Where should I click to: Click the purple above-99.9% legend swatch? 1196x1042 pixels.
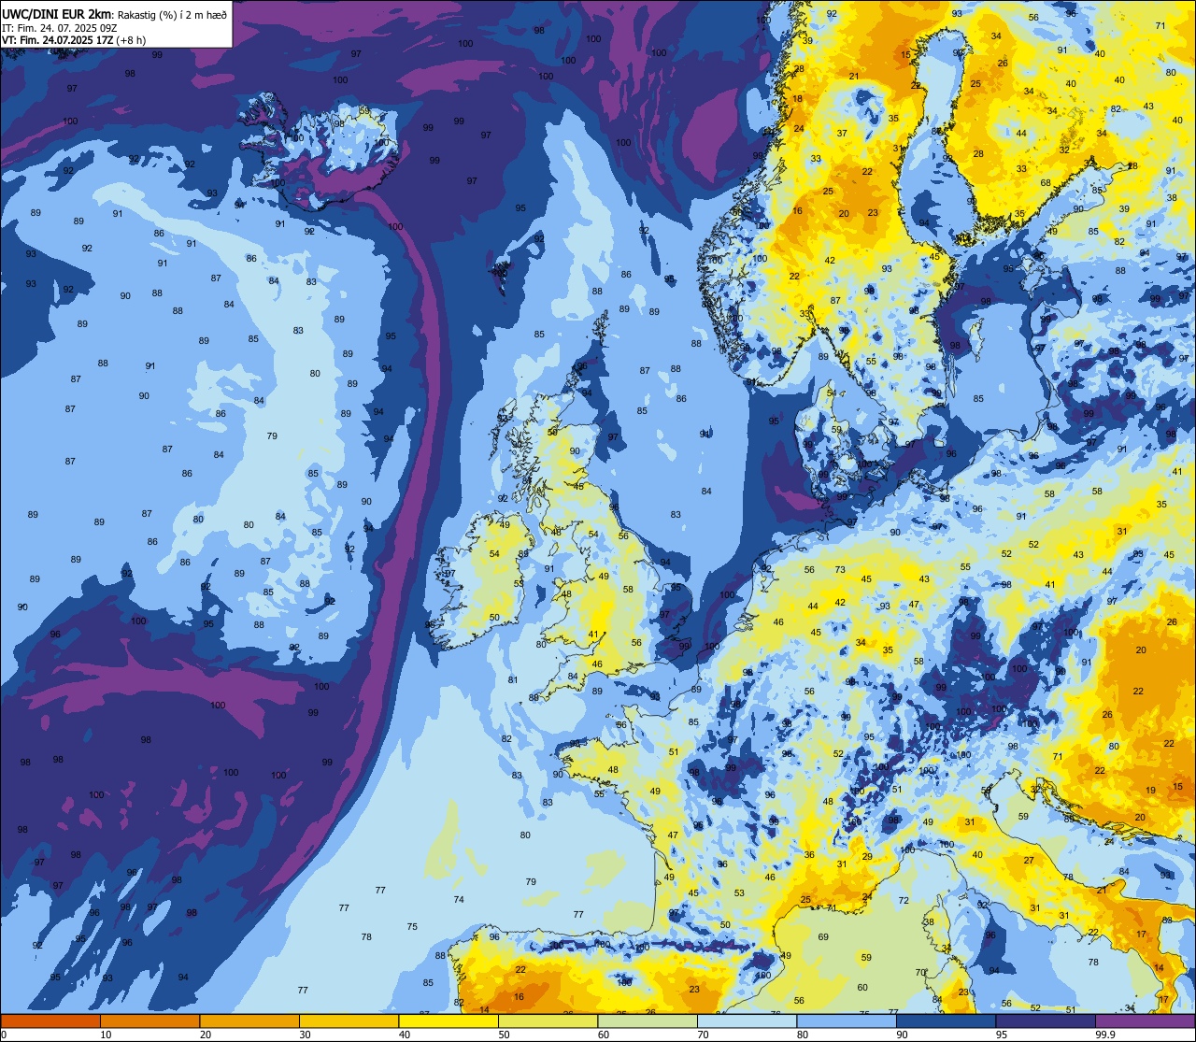[x=1145, y=1021]
